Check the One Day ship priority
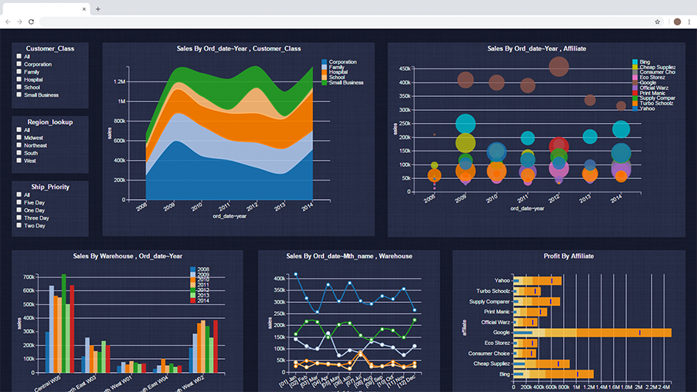Viewport: 697px width, 392px height. tap(18, 210)
